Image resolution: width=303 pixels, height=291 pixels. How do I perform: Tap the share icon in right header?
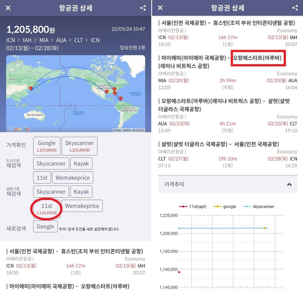tap(295, 8)
